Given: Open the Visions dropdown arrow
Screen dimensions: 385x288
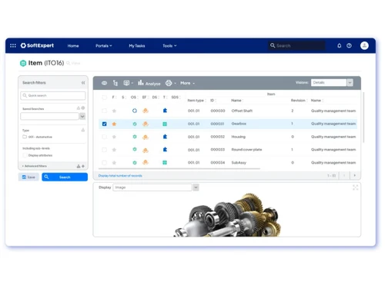Looking at the screenshot, I should click(350, 82).
